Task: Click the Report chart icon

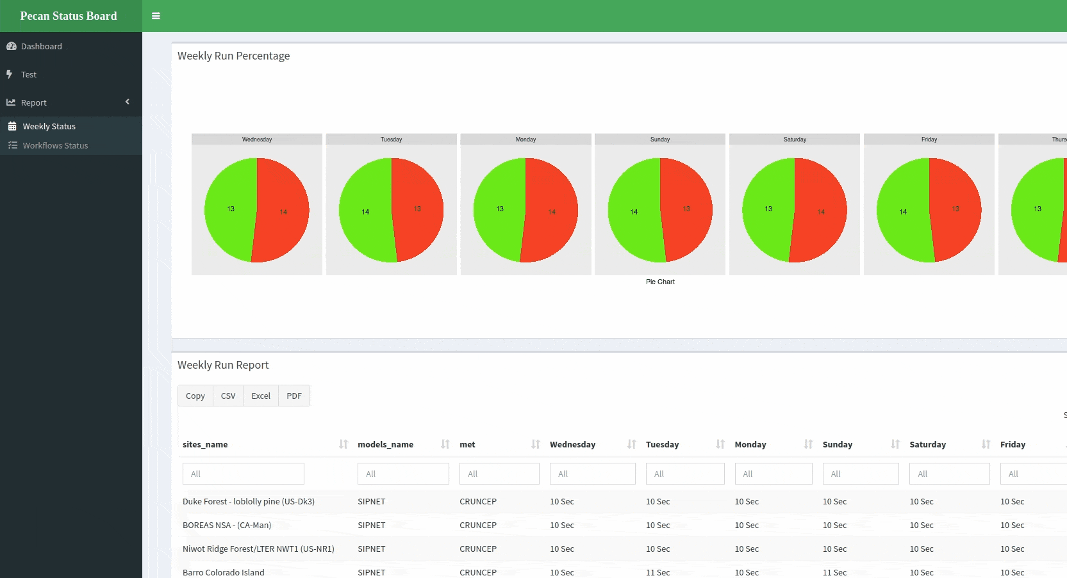Action: click(x=11, y=102)
